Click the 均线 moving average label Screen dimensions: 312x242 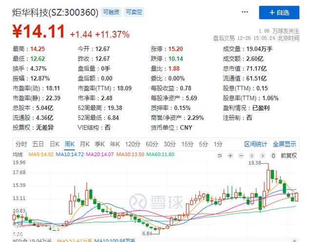pyautogui.click(x=18, y=154)
